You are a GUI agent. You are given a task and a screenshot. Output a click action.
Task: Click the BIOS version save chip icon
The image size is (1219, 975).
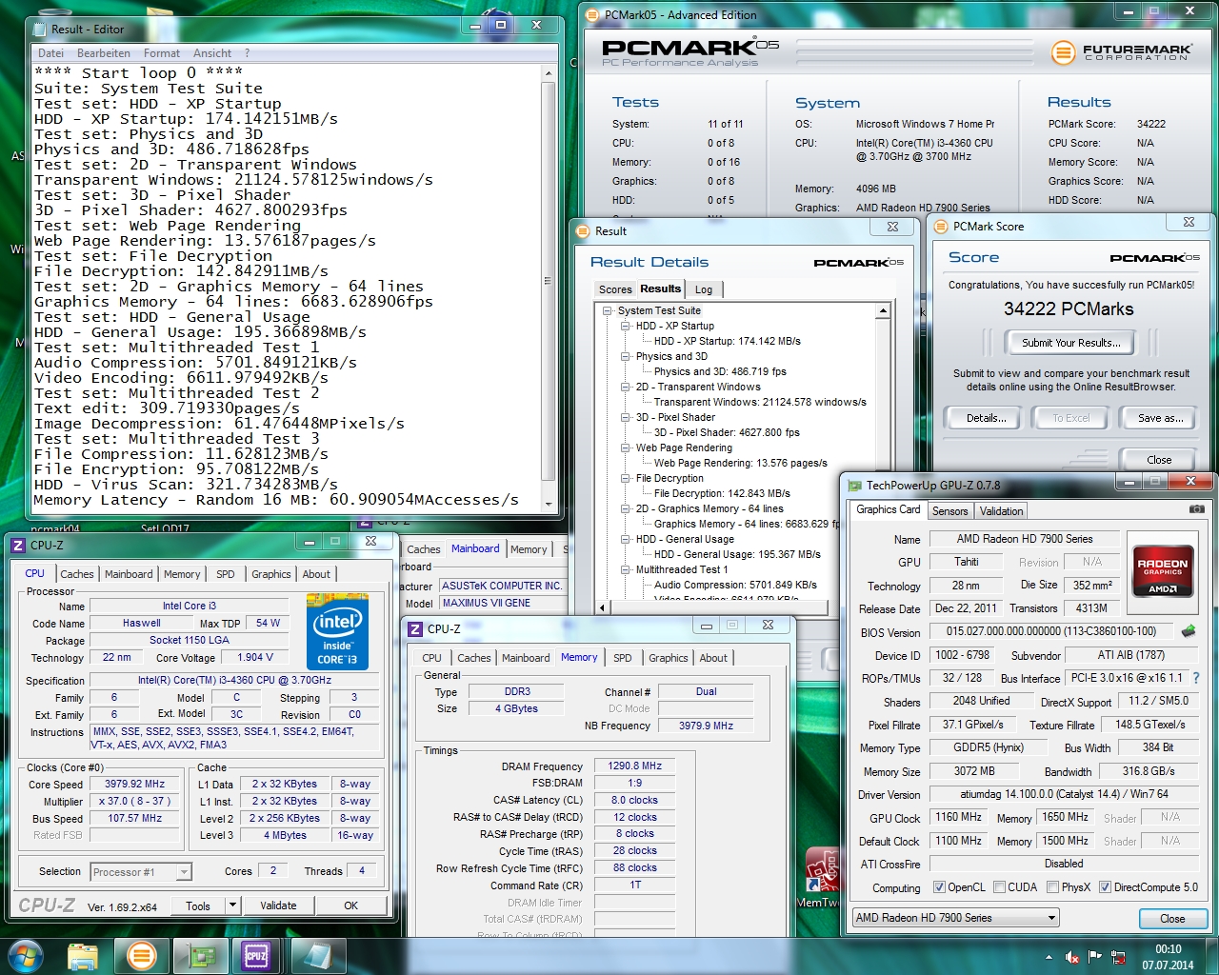1189,630
